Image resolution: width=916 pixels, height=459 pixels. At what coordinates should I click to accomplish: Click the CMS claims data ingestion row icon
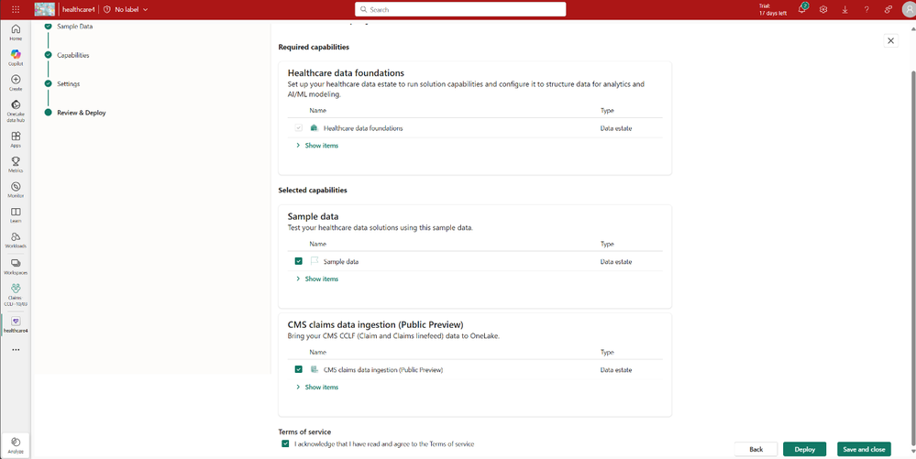pos(314,369)
